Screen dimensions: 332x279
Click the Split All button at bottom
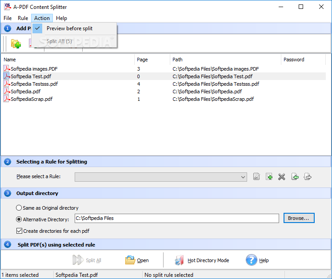(87, 260)
